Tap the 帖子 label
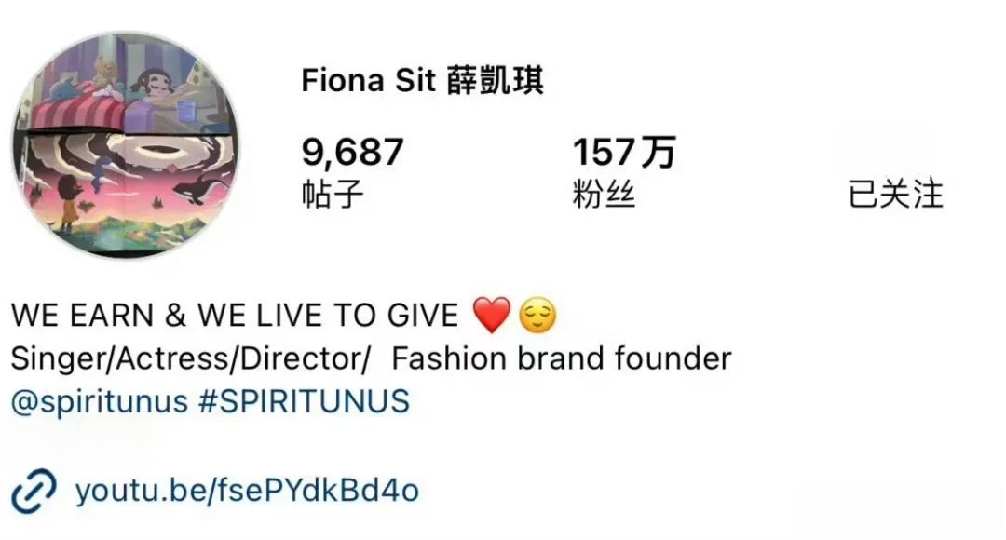Image resolution: width=1006 pixels, height=540 pixels. pyautogui.click(x=333, y=194)
